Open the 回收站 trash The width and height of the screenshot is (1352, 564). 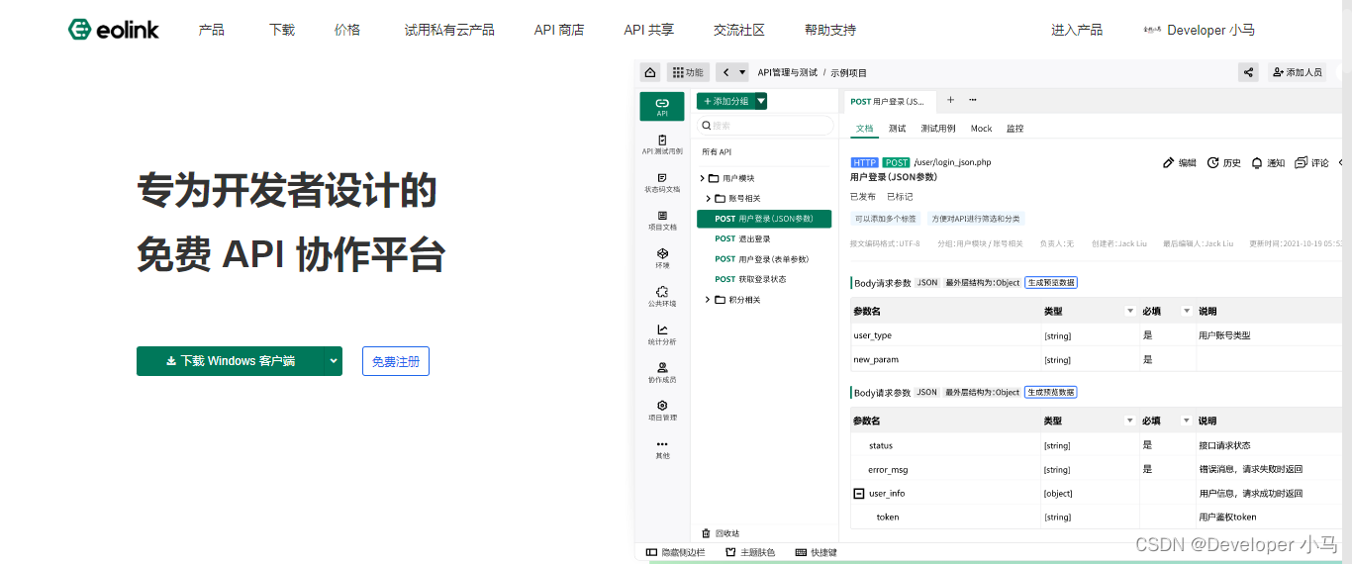tap(721, 532)
